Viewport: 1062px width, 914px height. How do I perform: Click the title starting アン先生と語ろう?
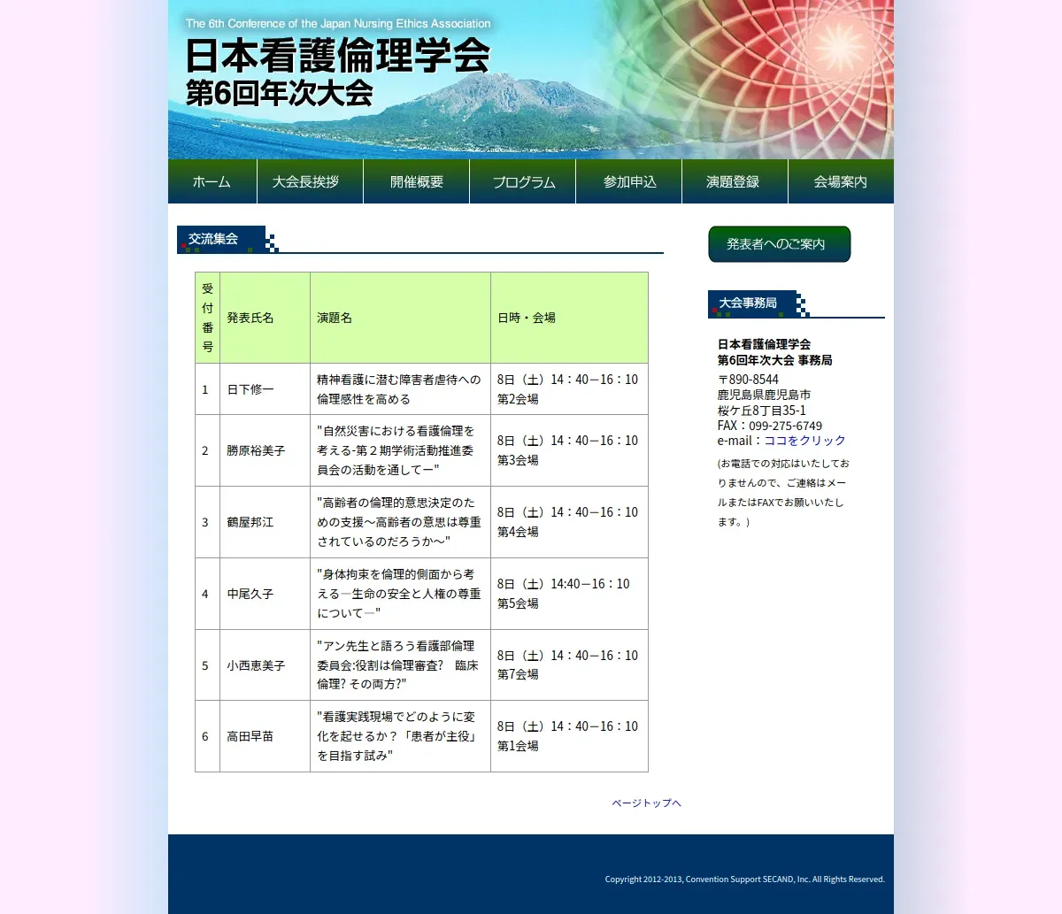pos(397,665)
